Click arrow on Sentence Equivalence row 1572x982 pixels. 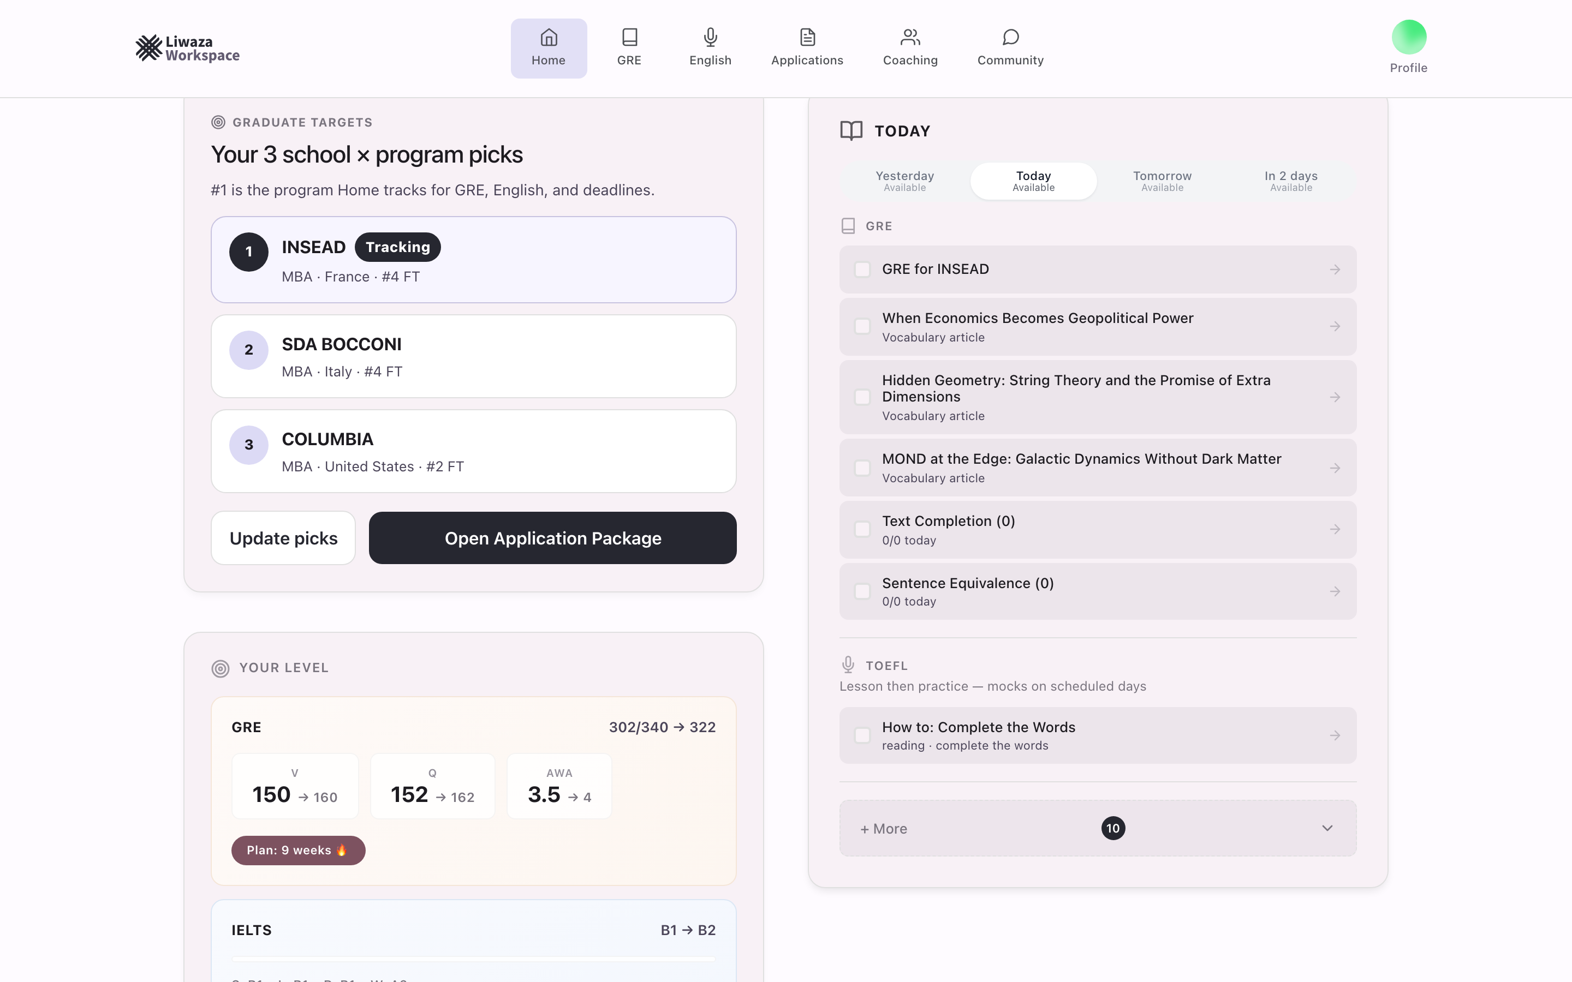tap(1334, 592)
